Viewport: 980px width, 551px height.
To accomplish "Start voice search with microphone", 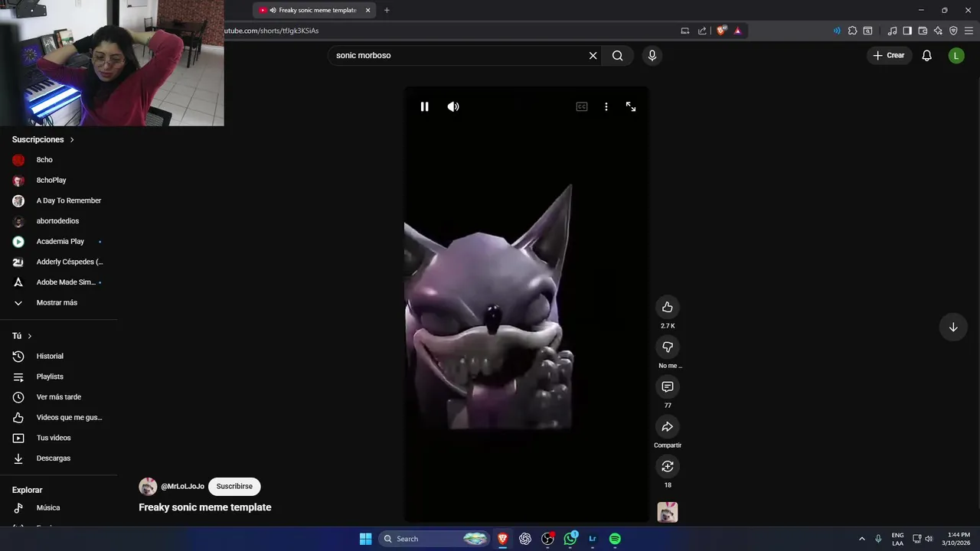I will (652, 55).
